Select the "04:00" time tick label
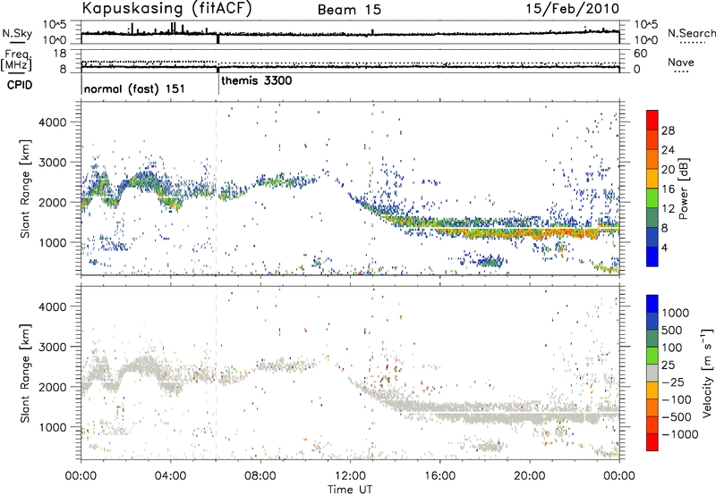 [x=170, y=476]
